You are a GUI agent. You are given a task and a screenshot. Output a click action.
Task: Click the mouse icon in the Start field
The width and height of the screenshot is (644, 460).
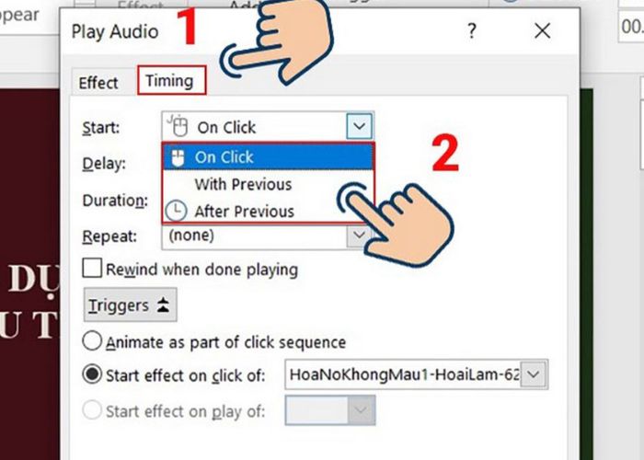[178, 126]
